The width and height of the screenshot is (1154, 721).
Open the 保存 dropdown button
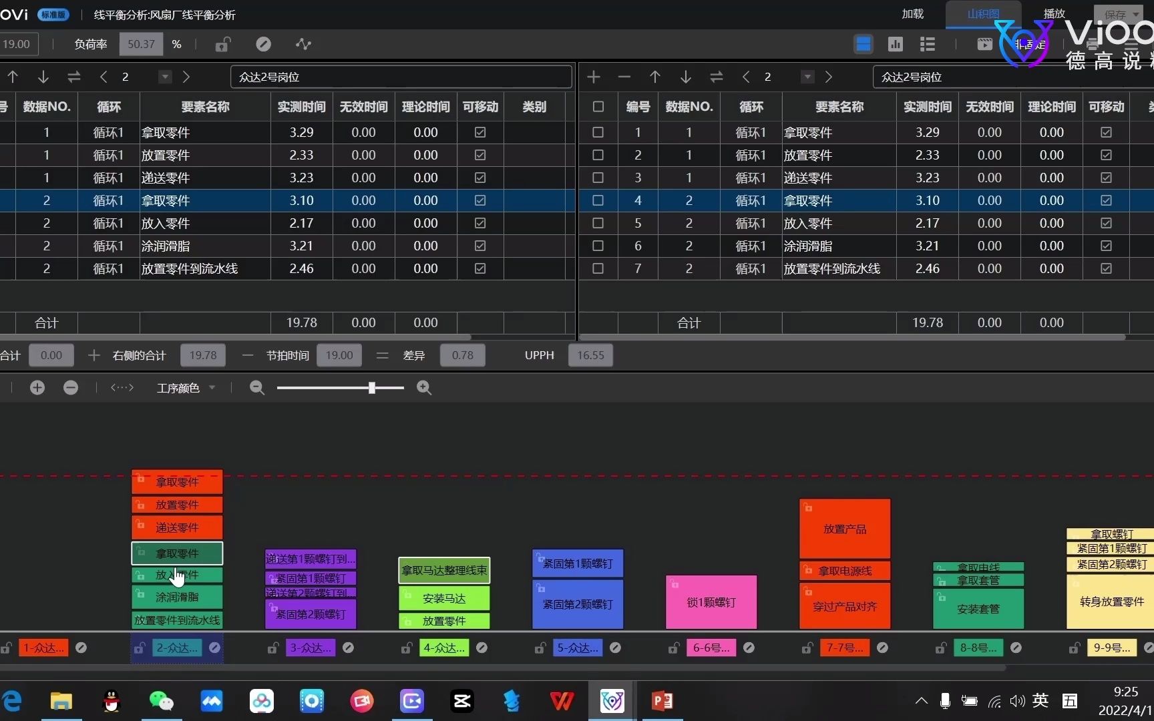(1120, 14)
